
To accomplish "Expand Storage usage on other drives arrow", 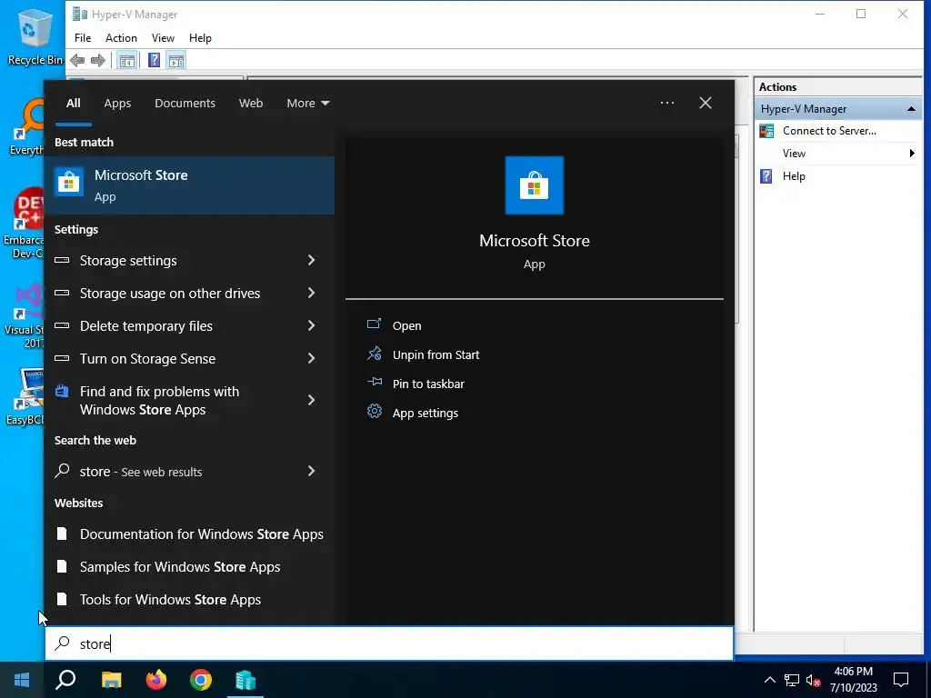I will coord(311,293).
